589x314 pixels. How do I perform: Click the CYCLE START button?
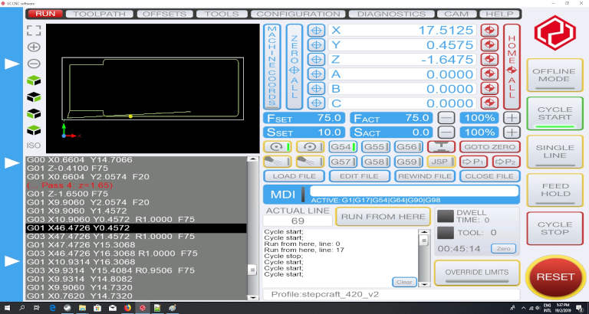(554, 113)
